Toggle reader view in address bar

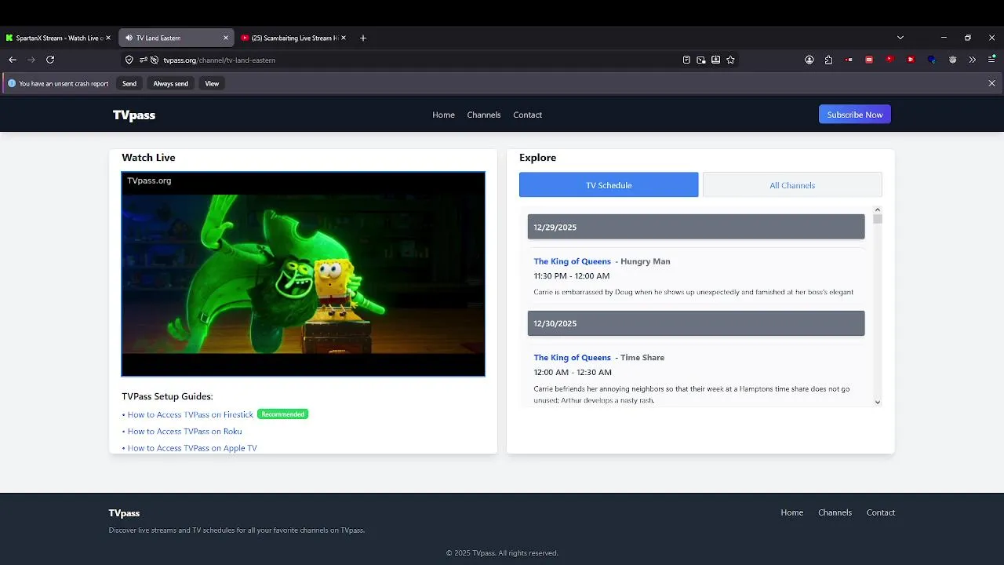686,60
